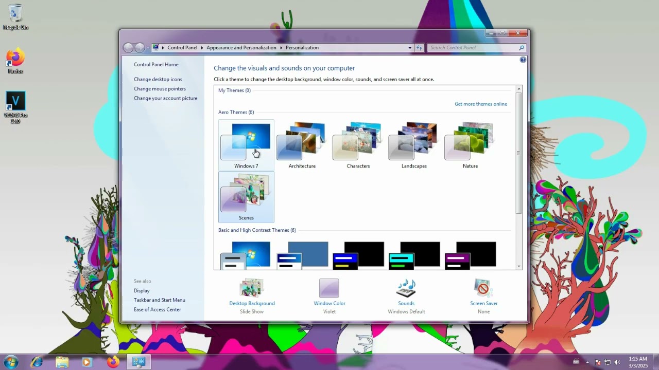The width and height of the screenshot is (659, 370).
Task: Click Control Panel taskbar button
Action: tap(138, 362)
